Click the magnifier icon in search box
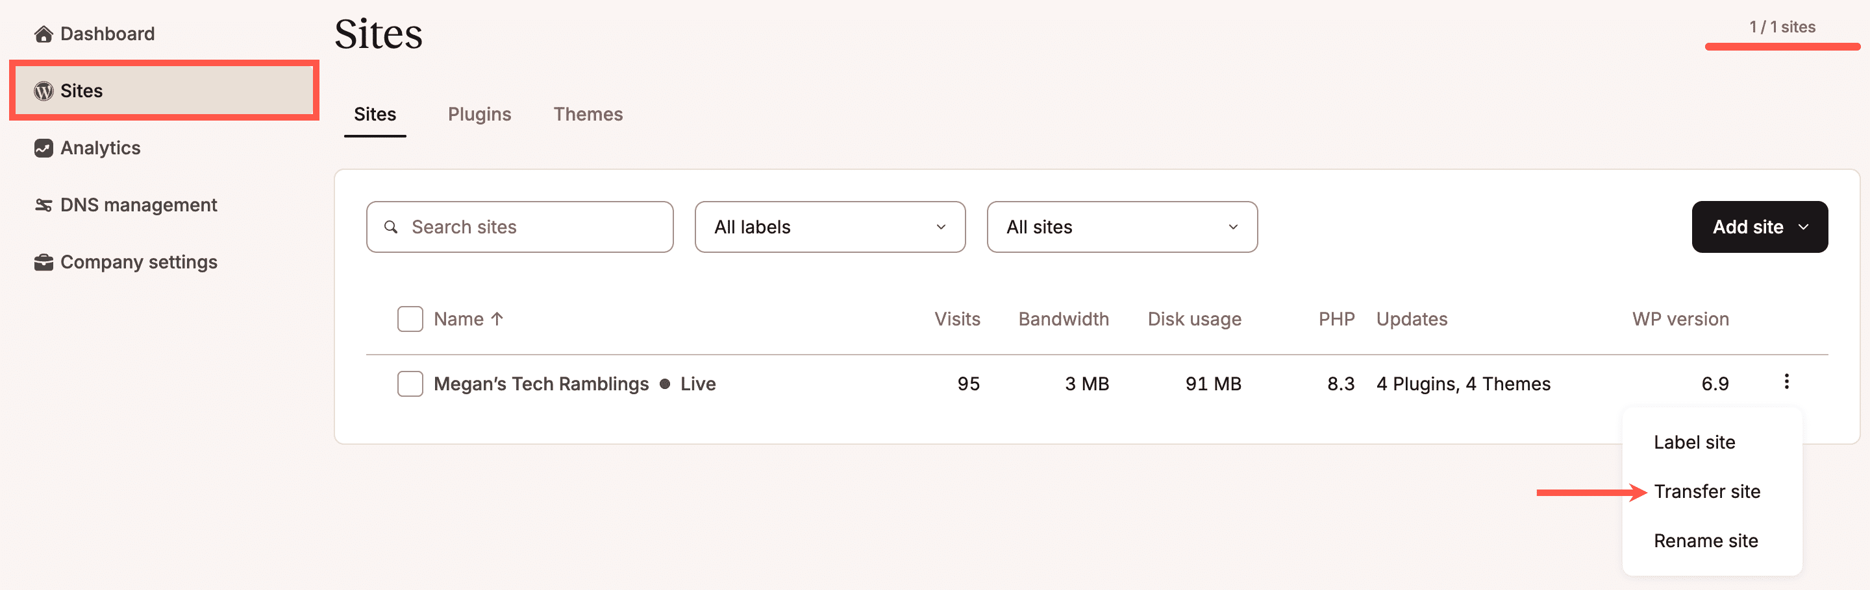Viewport: 1870px width, 590px height. point(390,227)
